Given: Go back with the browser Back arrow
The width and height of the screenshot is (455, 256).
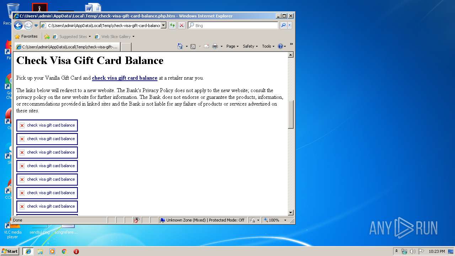Looking at the screenshot, I should click(x=18, y=25).
